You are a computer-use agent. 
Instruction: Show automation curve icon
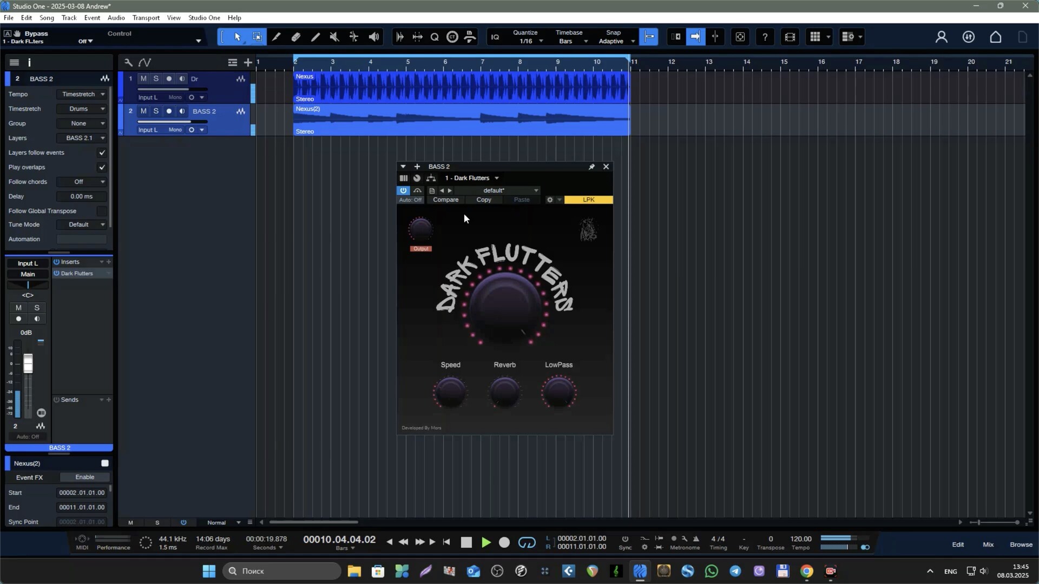coord(144,63)
